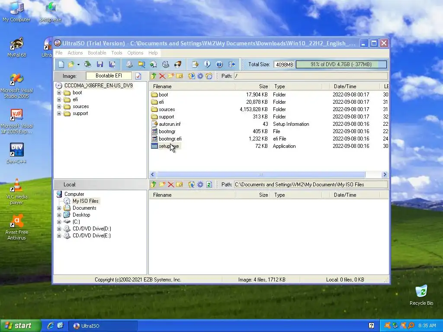443x332 pixels.
Task: Open the recent-files arrow beside Open icon
Action: click(78, 64)
